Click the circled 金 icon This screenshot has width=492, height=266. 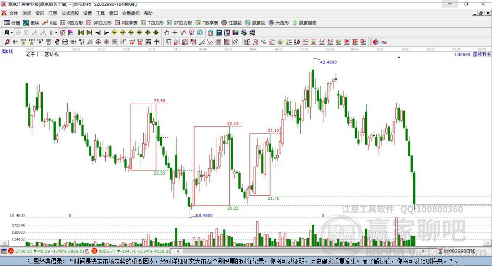point(280,42)
